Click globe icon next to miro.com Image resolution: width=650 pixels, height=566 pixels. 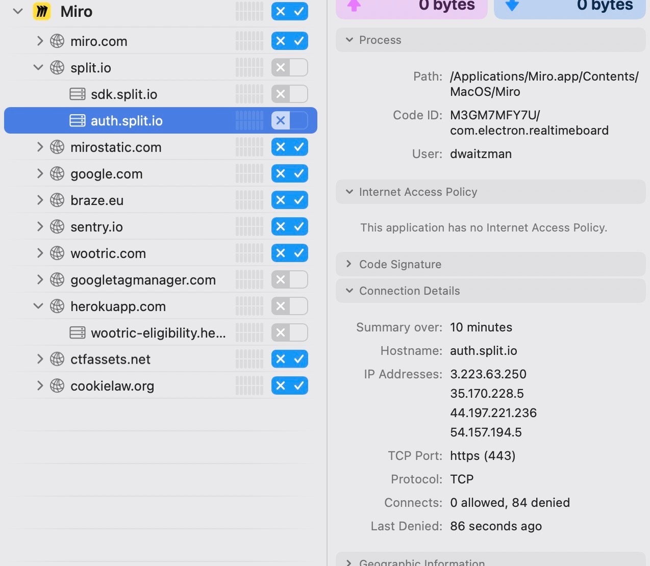click(57, 41)
